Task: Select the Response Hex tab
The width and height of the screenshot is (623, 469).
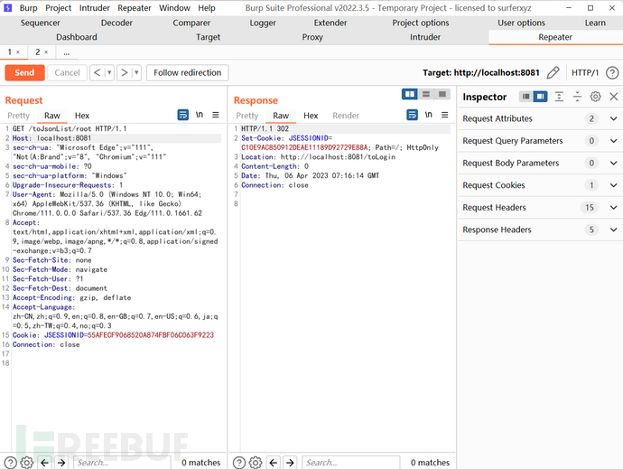Action: pos(311,116)
